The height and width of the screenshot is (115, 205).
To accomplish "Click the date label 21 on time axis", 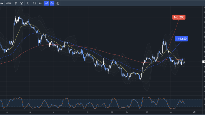I will pos(88,112).
